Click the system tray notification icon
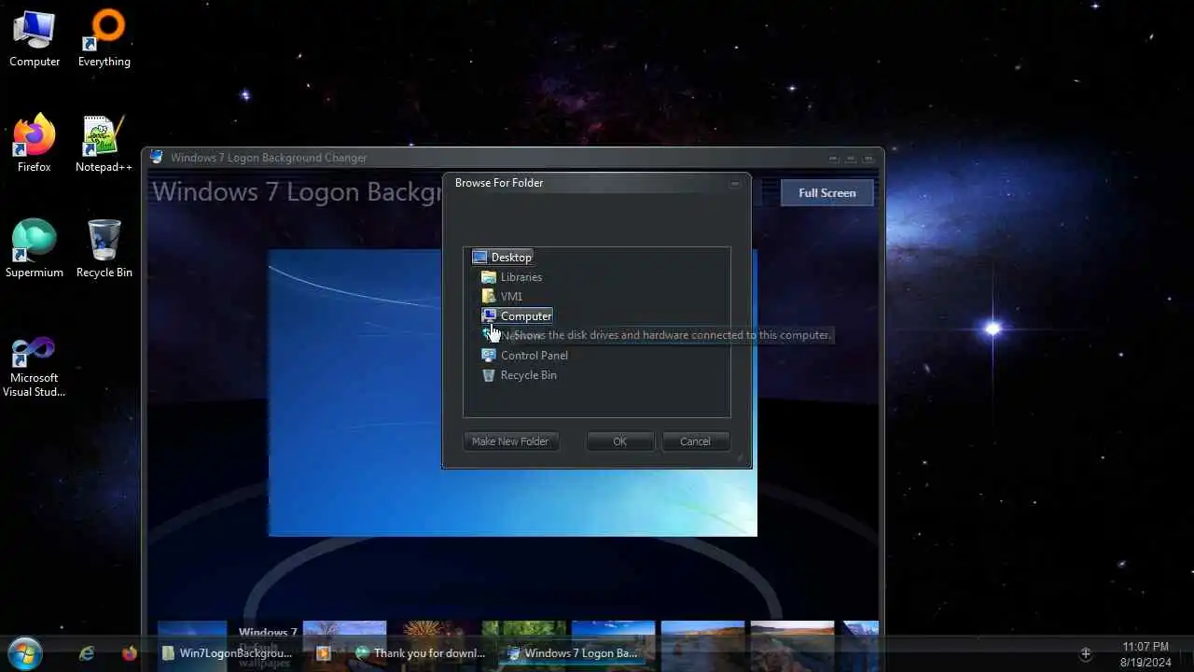The image size is (1194, 672). [x=1086, y=653]
